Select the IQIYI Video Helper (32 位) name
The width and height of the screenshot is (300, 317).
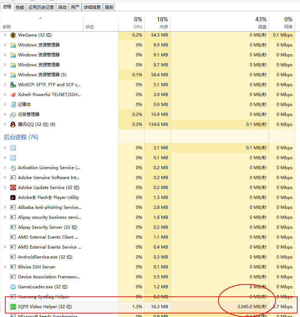(x=45, y=307)
